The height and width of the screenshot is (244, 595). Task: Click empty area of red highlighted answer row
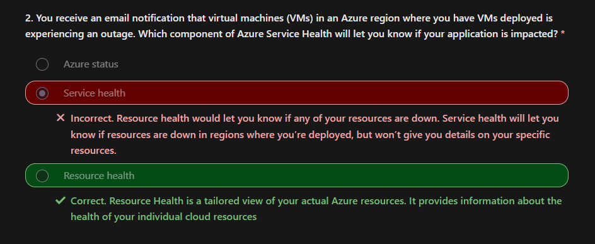pos(342,93)
